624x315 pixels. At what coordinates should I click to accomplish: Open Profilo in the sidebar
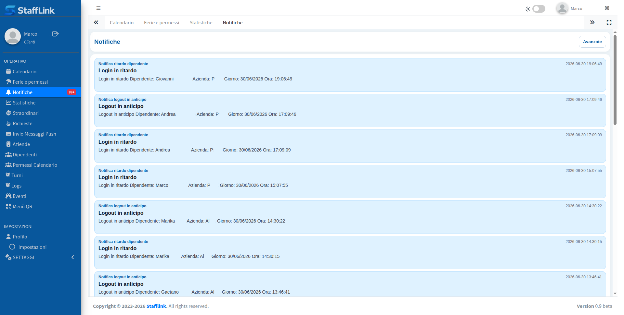[x=41, y=236]
